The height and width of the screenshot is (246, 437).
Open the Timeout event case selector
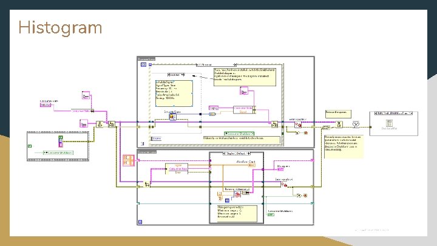(216, 65)
